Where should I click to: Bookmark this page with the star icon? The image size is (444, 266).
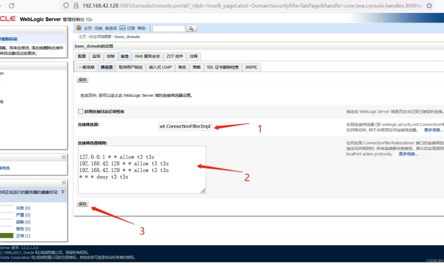(x=429, y=6)
